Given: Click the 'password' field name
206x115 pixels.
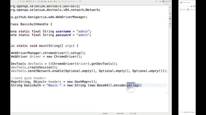Looking at the screenshot, I should click(x=63, y=35).
